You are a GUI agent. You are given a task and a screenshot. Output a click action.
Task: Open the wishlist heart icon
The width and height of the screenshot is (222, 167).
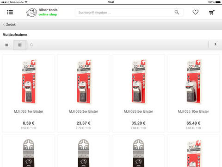tap(195, 12)
